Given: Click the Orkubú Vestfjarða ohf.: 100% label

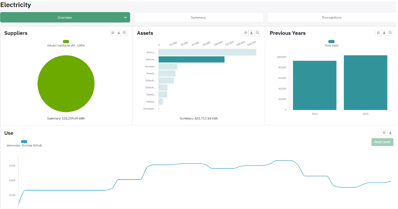Looking at the screenshot, I should 66,46.
